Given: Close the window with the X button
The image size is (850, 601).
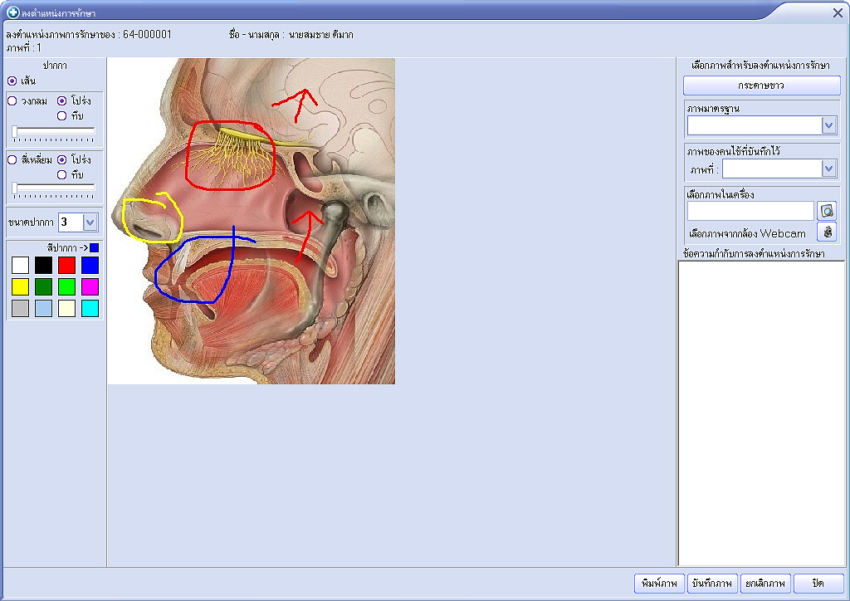Looking at the screenshot, I should [838, 13].
